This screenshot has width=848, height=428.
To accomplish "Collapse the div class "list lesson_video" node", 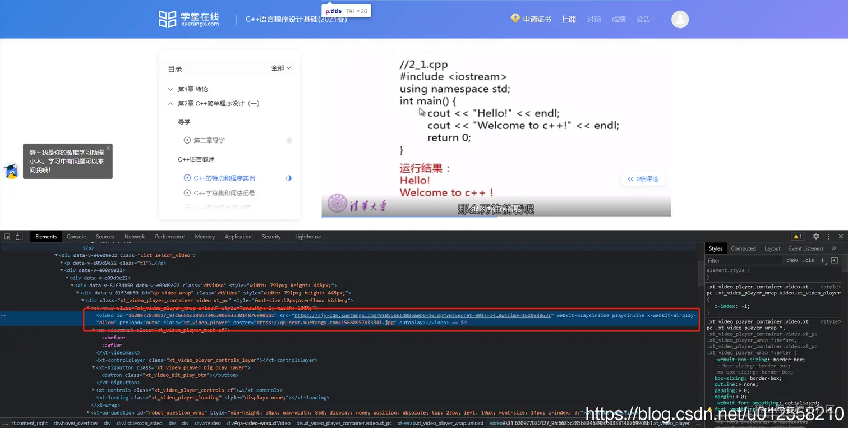I will click(56, 255).
